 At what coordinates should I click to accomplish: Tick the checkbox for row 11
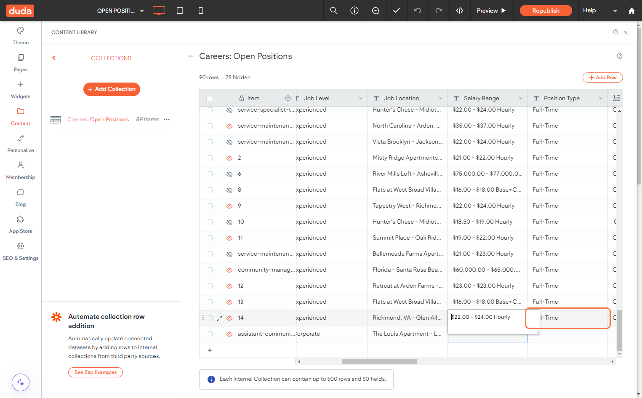[x=210, y=238]
